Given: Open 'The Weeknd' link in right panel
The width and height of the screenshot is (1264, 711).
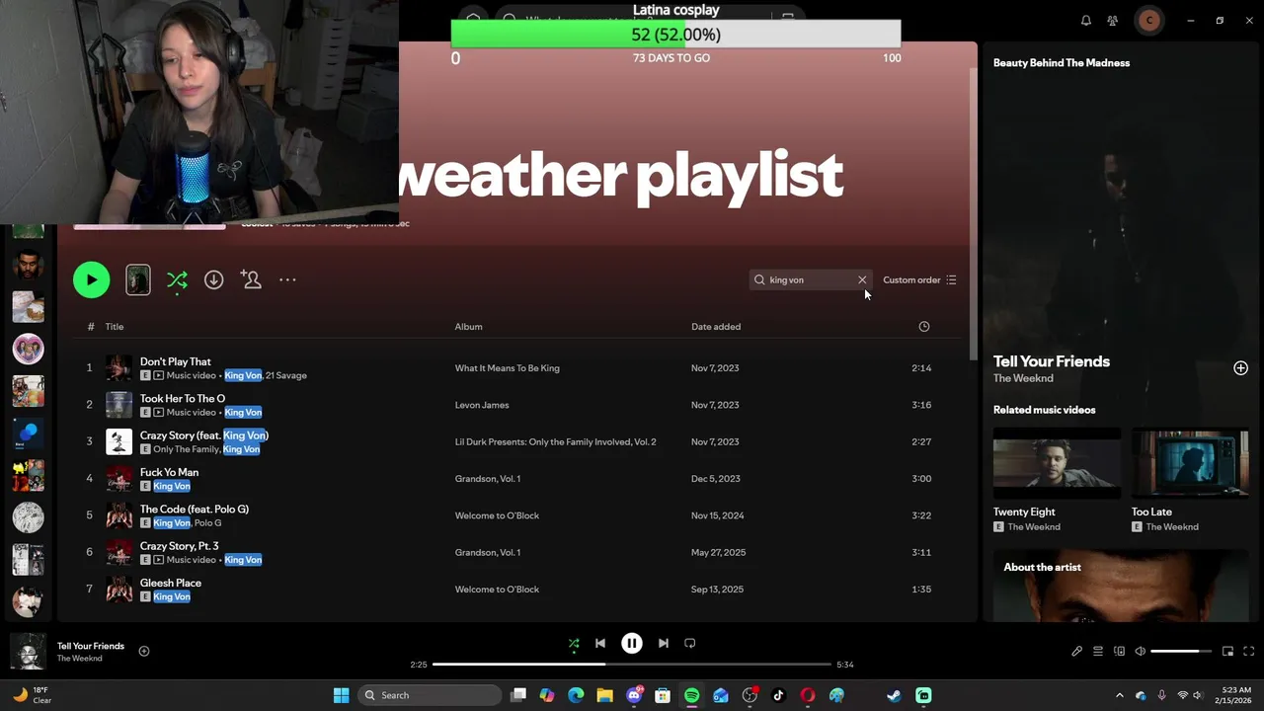Looking at the screenshot, I should tap(1023, 378).
